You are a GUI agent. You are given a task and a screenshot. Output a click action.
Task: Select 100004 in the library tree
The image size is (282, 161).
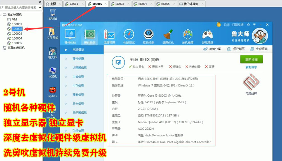[x=17, y=38]
